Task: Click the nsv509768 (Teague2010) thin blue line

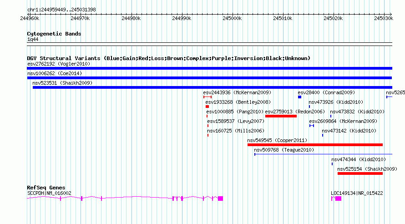Action: click(x=323, y=154)
